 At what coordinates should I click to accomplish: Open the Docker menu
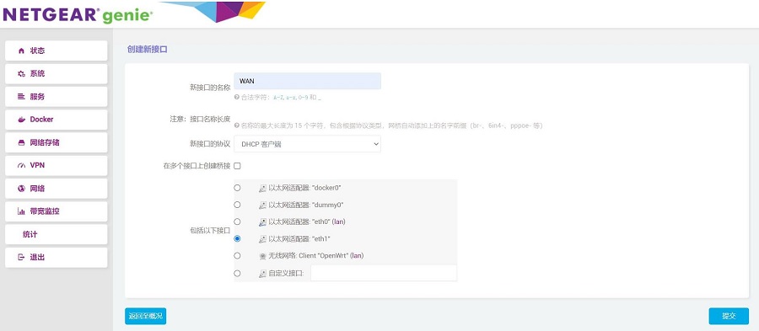click(x=57, y=120)
